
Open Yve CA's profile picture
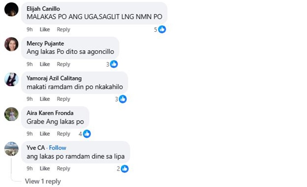click(x=11, y=149)
